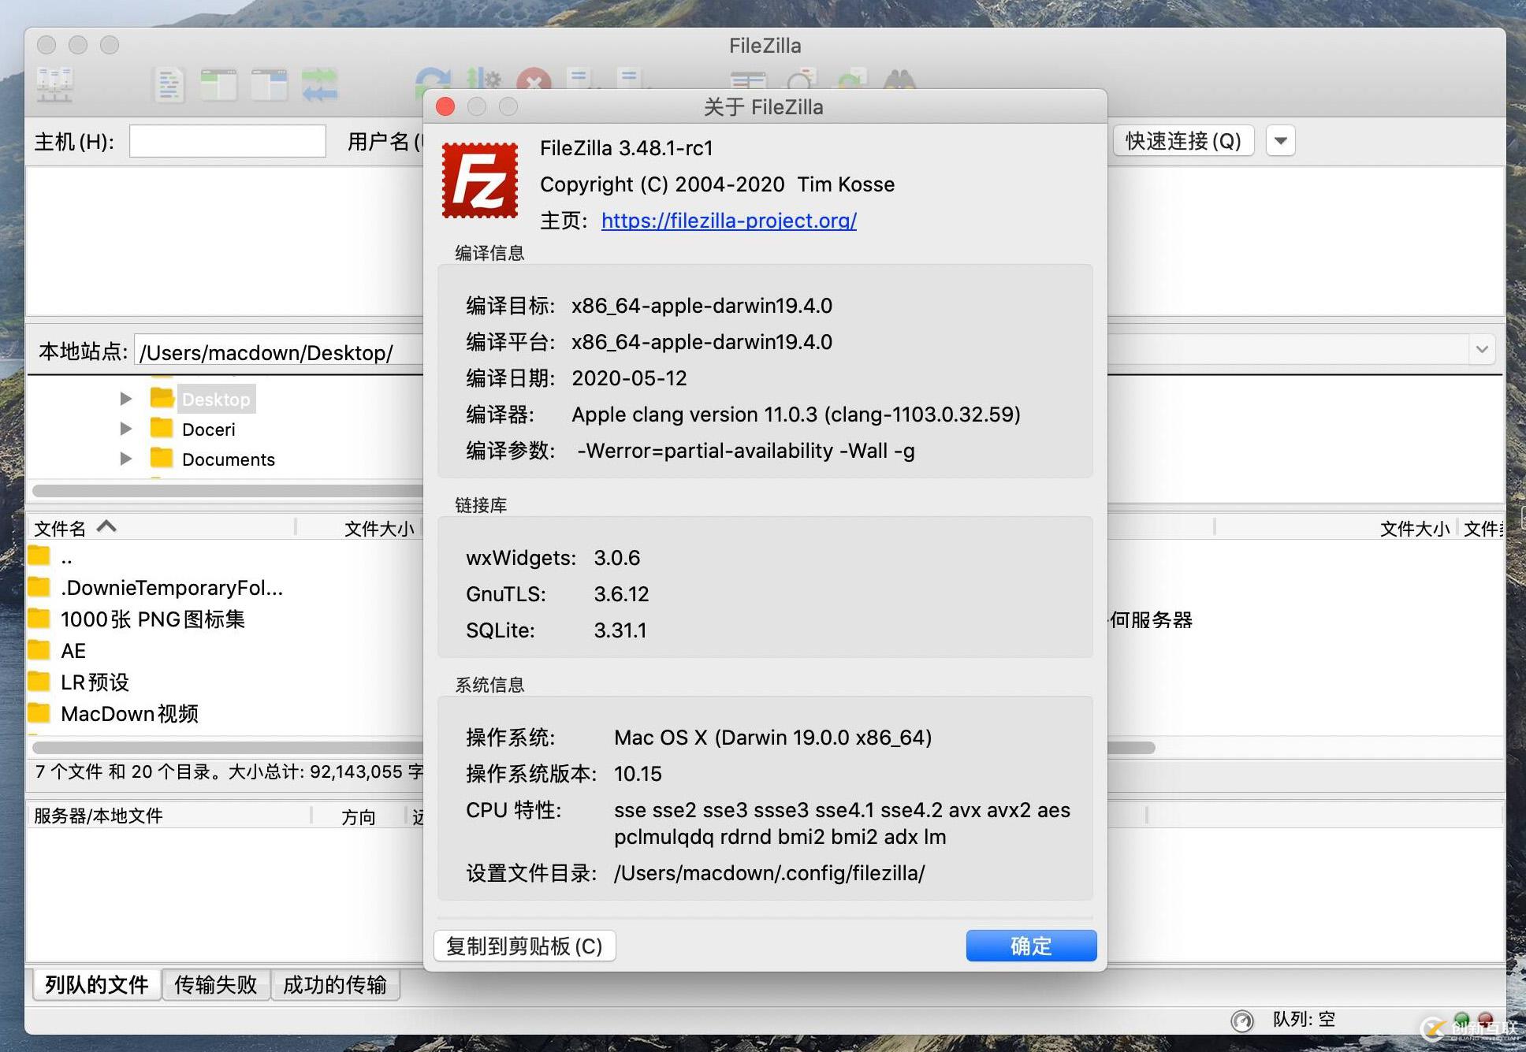Switch to 列队的文件 tab
Screen dimensions: 1526x1052
click(x=97, y=984)
